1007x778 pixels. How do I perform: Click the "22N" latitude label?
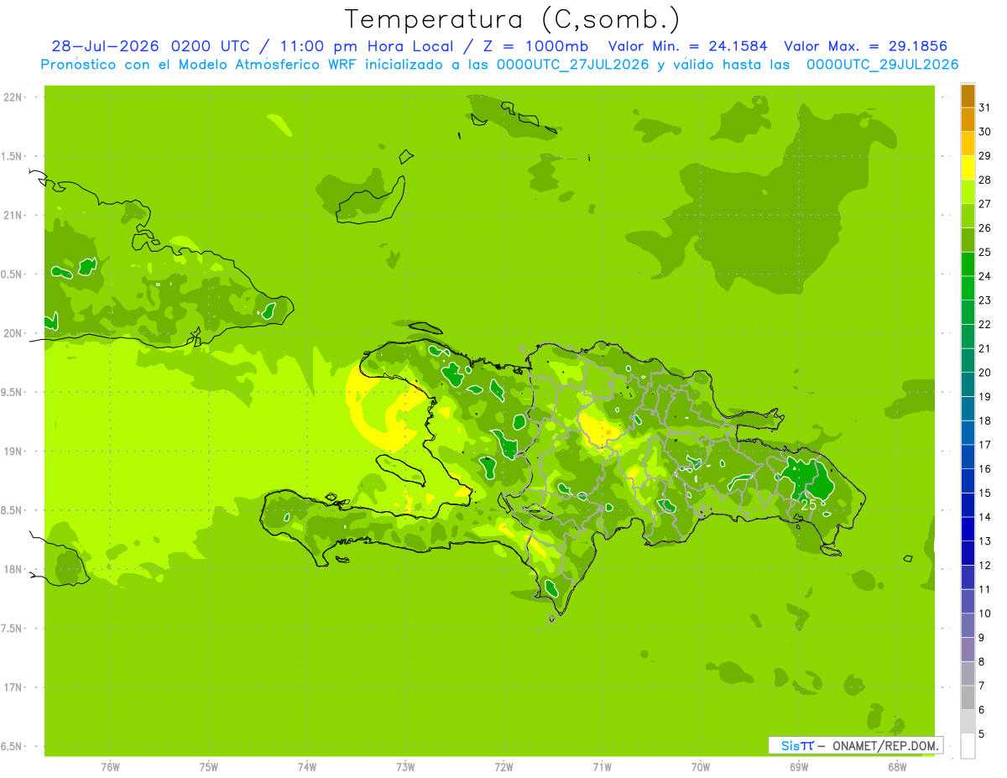12,97
